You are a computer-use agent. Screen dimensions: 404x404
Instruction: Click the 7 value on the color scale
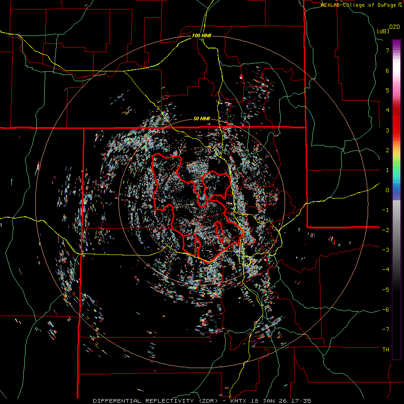click(x=387, y=50)
